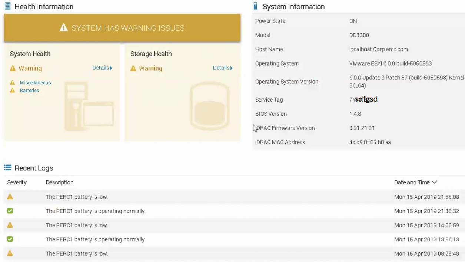Click timestamp Mon 15 Apr 2019 14:05:59
465x262 pixels.
(x=426, y=225)
